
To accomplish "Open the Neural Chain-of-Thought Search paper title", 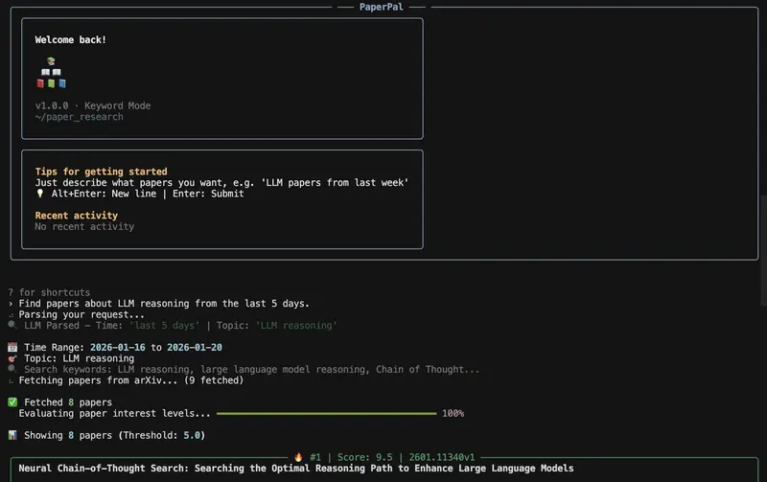I will pos(295,469).
